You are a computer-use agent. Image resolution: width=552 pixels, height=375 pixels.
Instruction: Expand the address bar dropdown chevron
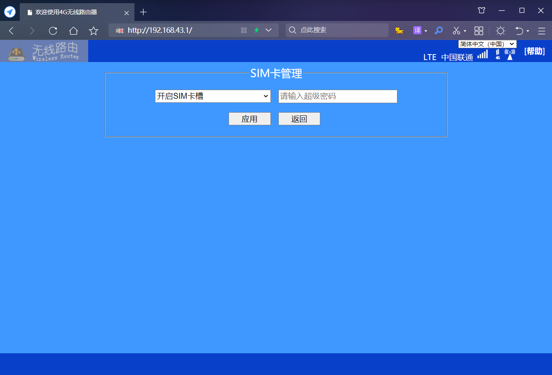point(268,30)
